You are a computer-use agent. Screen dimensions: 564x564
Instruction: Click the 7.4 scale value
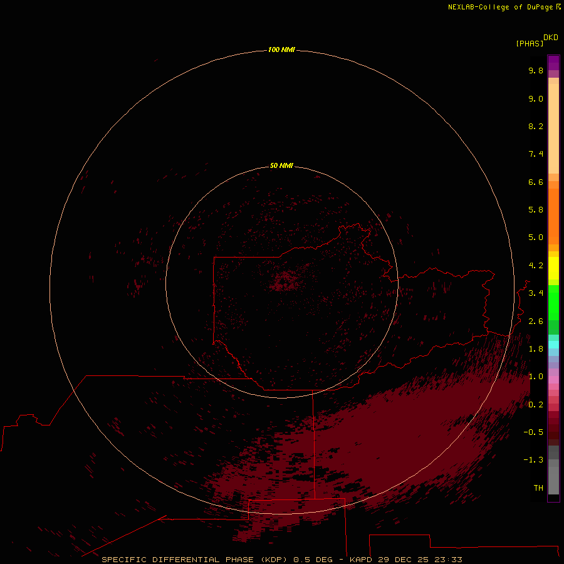pyautogui.click(x=536, y=154)
